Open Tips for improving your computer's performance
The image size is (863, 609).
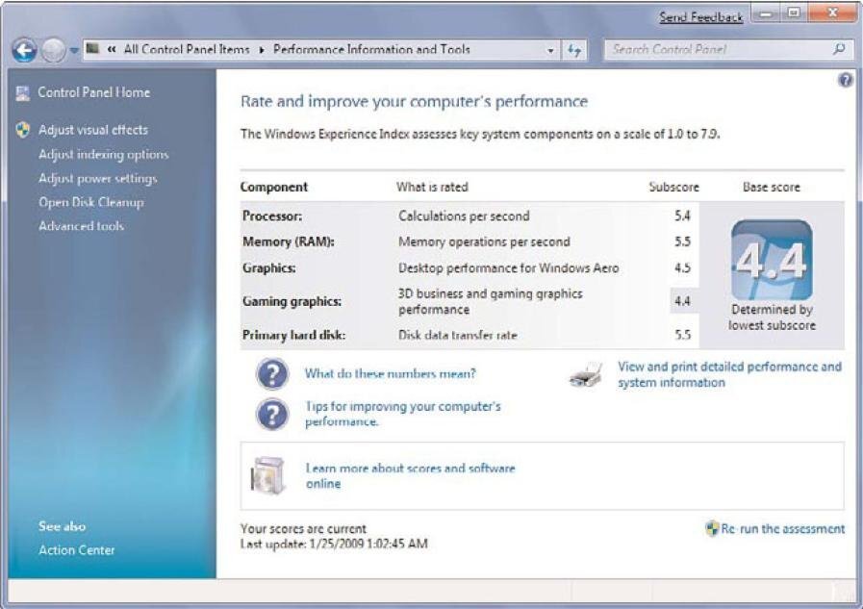[403, 414]
